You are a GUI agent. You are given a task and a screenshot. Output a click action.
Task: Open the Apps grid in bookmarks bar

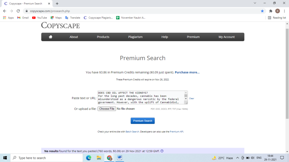pyautogui.click(x=8, y=18)
